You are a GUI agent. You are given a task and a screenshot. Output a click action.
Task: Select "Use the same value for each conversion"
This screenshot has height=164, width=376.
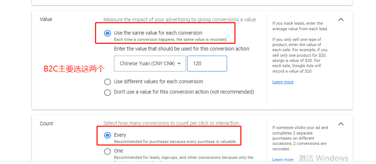[x=108, y=33]
